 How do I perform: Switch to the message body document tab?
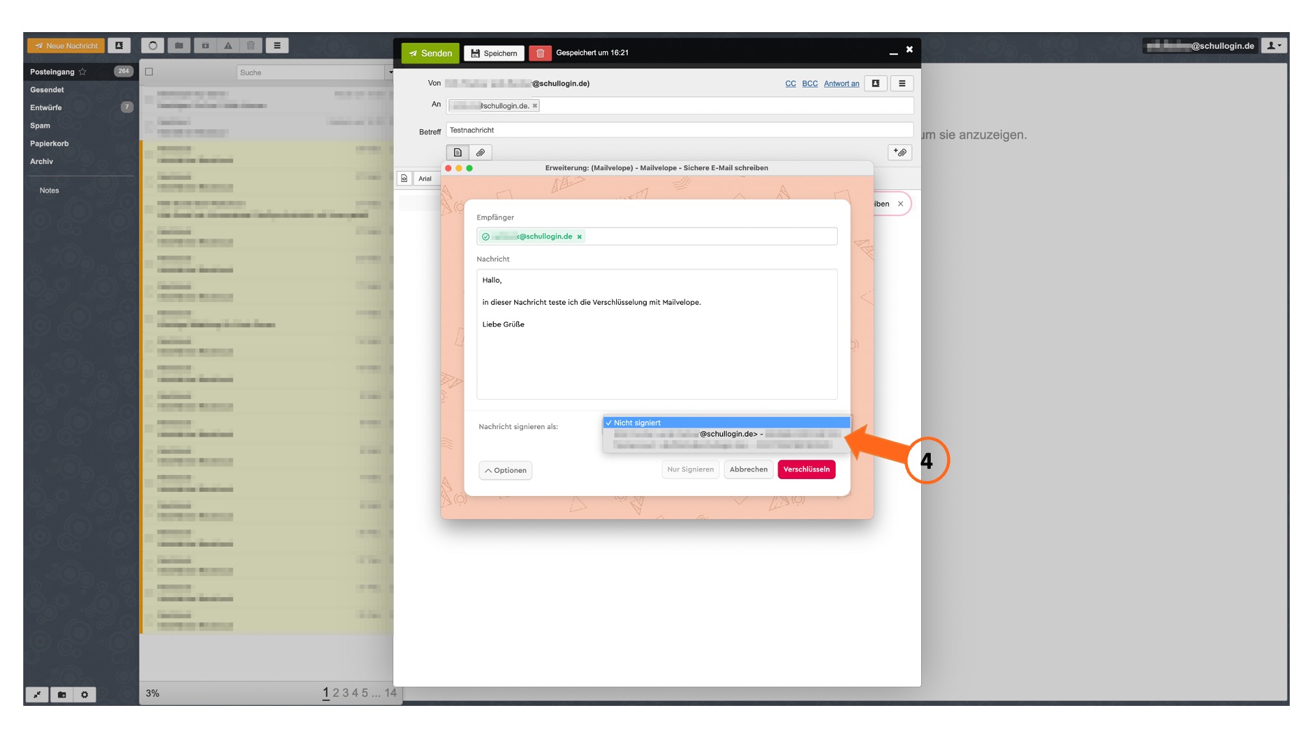tap(457, 152)
